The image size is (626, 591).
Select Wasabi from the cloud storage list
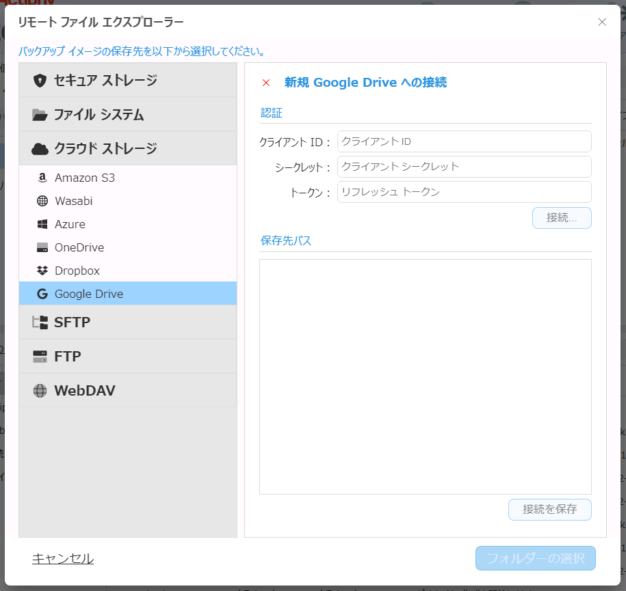tap(74, 201)
